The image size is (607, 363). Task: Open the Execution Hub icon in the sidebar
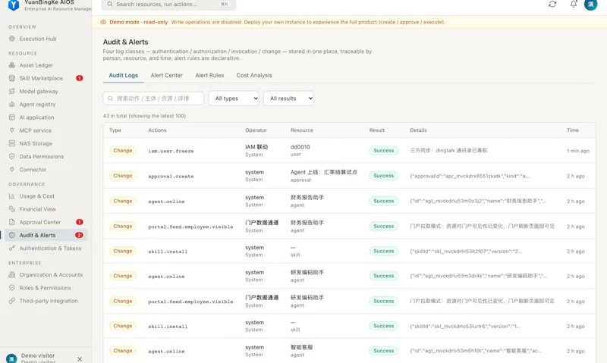(x=12, y=39)
